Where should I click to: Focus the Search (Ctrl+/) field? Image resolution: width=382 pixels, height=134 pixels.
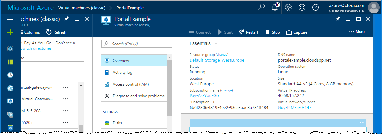click(137, 44)
